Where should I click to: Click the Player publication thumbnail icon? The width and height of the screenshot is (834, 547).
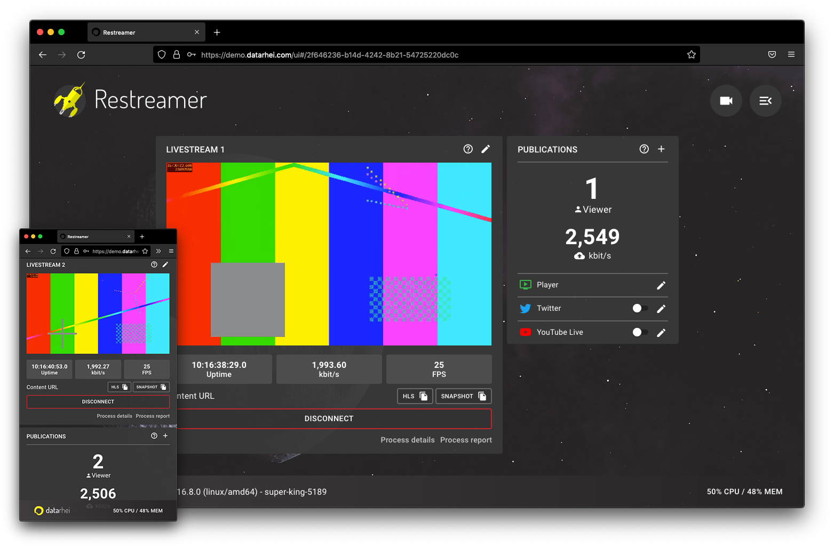pos(525,284)
